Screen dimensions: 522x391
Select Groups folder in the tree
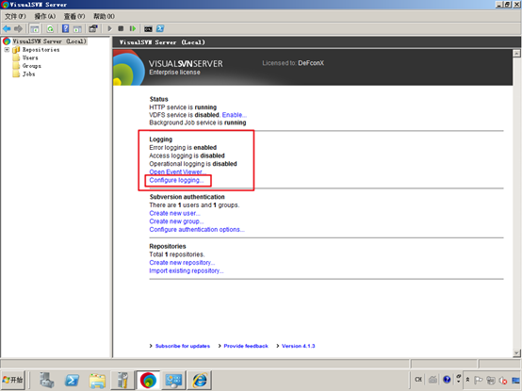32,66
